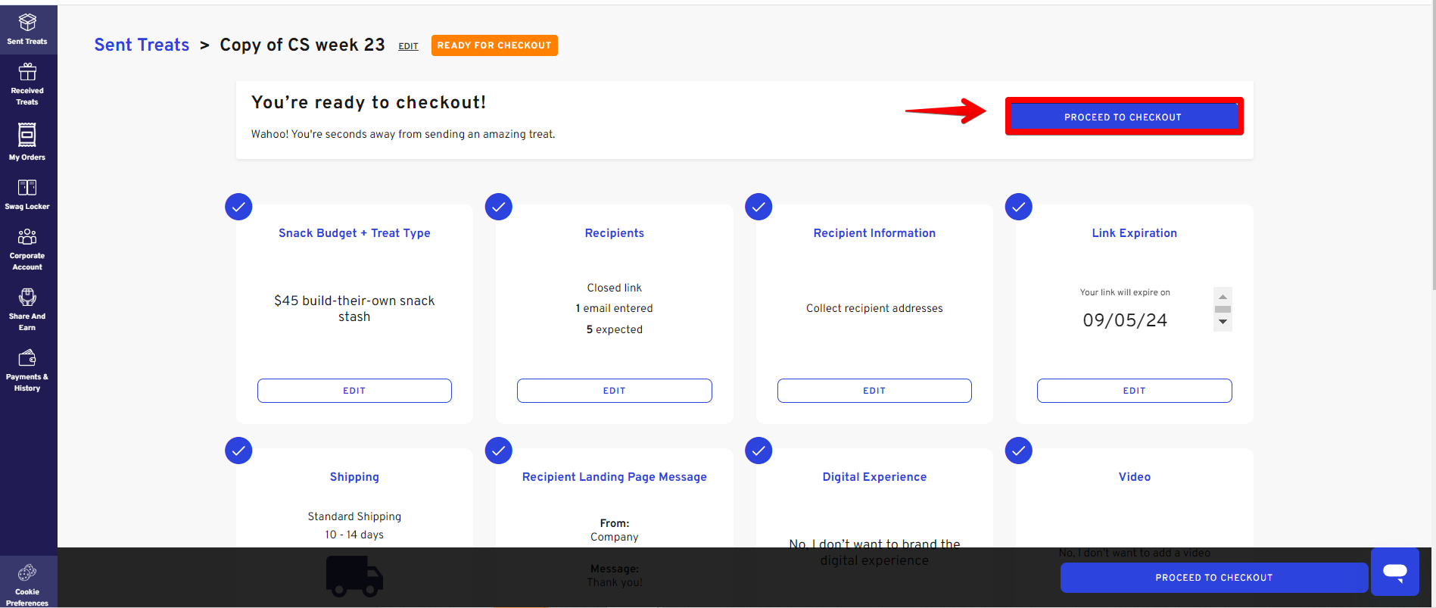
Task: Click EDIT link next to treat name
Action: click(x=408, y=46)
